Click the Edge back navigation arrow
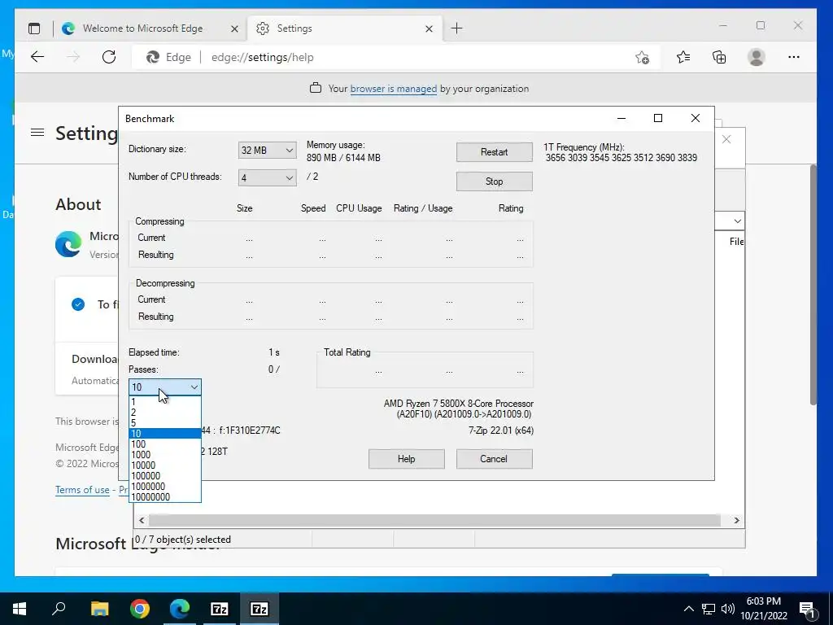 coord(37,57)
